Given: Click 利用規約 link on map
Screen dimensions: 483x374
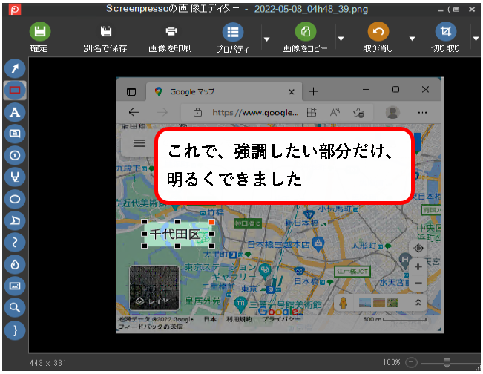Looking at the screenshot, I should tap(240, 319).
